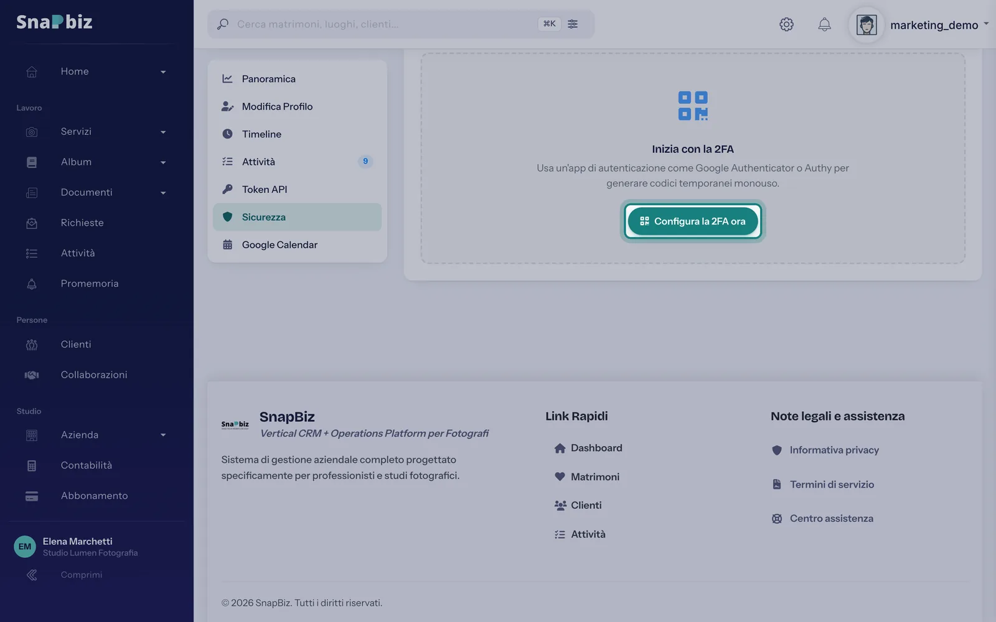Image resolution: width=996 pixels, height=622 pixels.
Task: Click the QR code 2FA icon
Action: [x=693, y=106]
